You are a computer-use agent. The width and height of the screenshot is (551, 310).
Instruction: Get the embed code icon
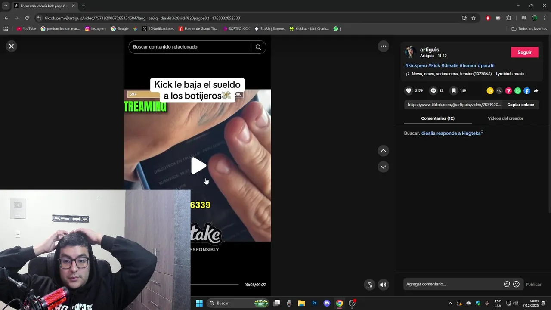pos(499,91)
